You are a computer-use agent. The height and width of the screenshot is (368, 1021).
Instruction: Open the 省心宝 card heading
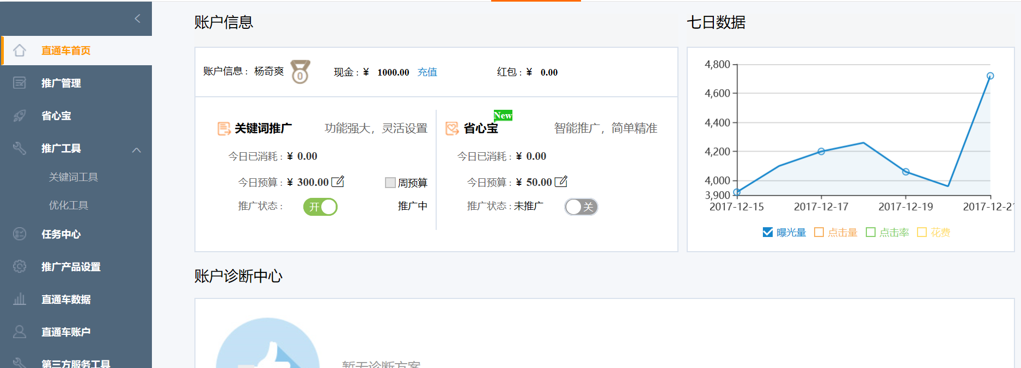(481, 128)
